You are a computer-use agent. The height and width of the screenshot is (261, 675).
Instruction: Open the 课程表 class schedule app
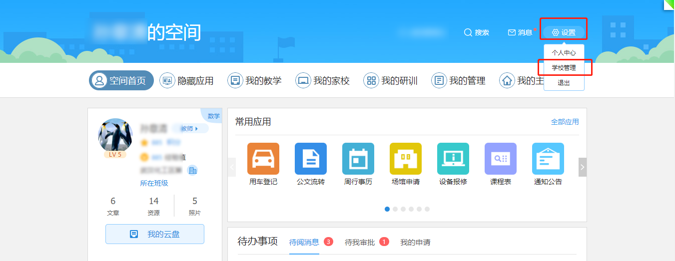click(500, 159)
